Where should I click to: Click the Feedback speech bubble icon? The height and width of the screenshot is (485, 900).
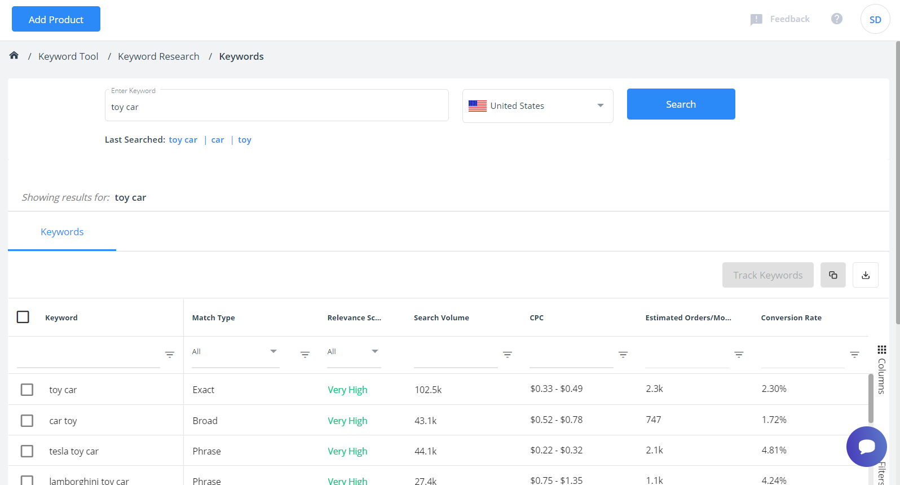[x=756, y=20]
